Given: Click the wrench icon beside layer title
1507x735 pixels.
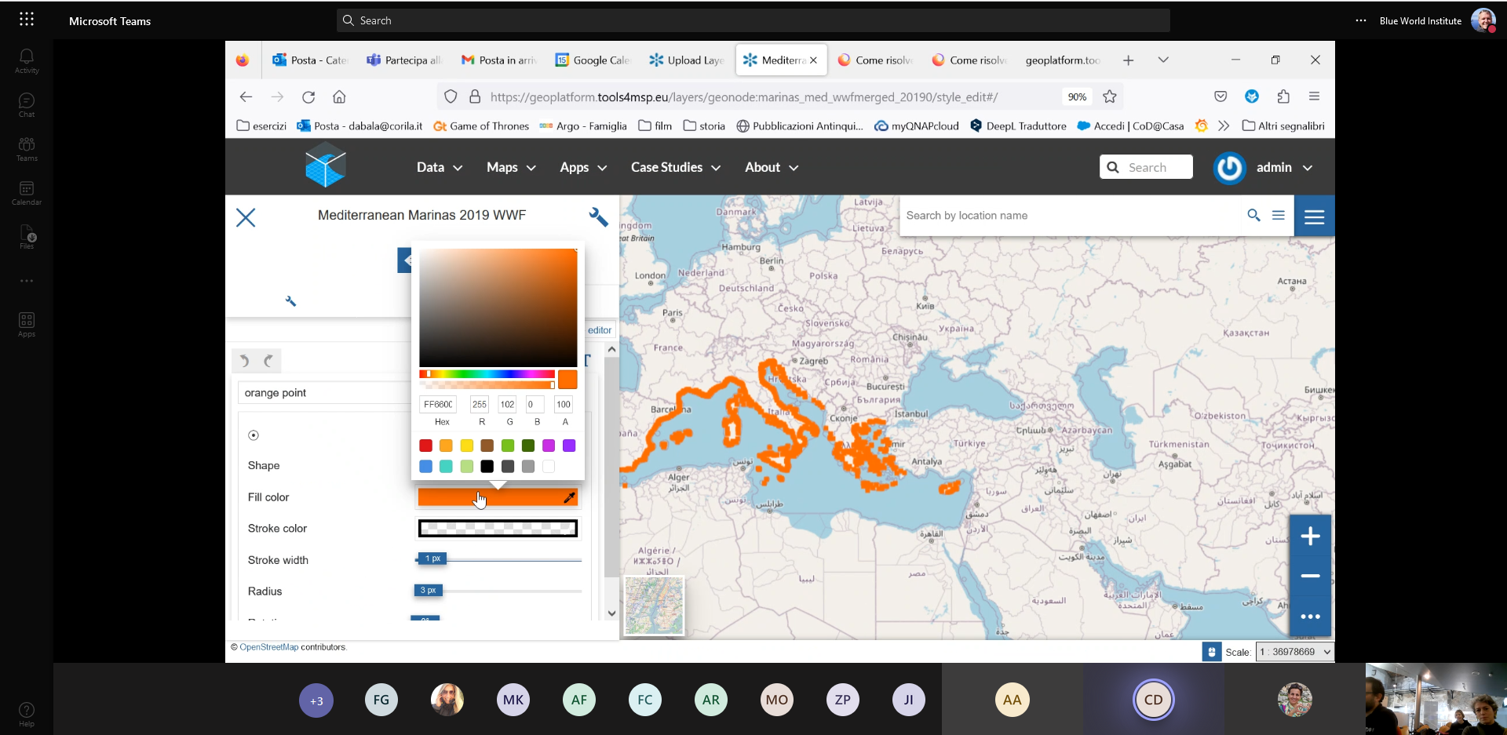Looking at the screenshot, I should tap(598, 216).
